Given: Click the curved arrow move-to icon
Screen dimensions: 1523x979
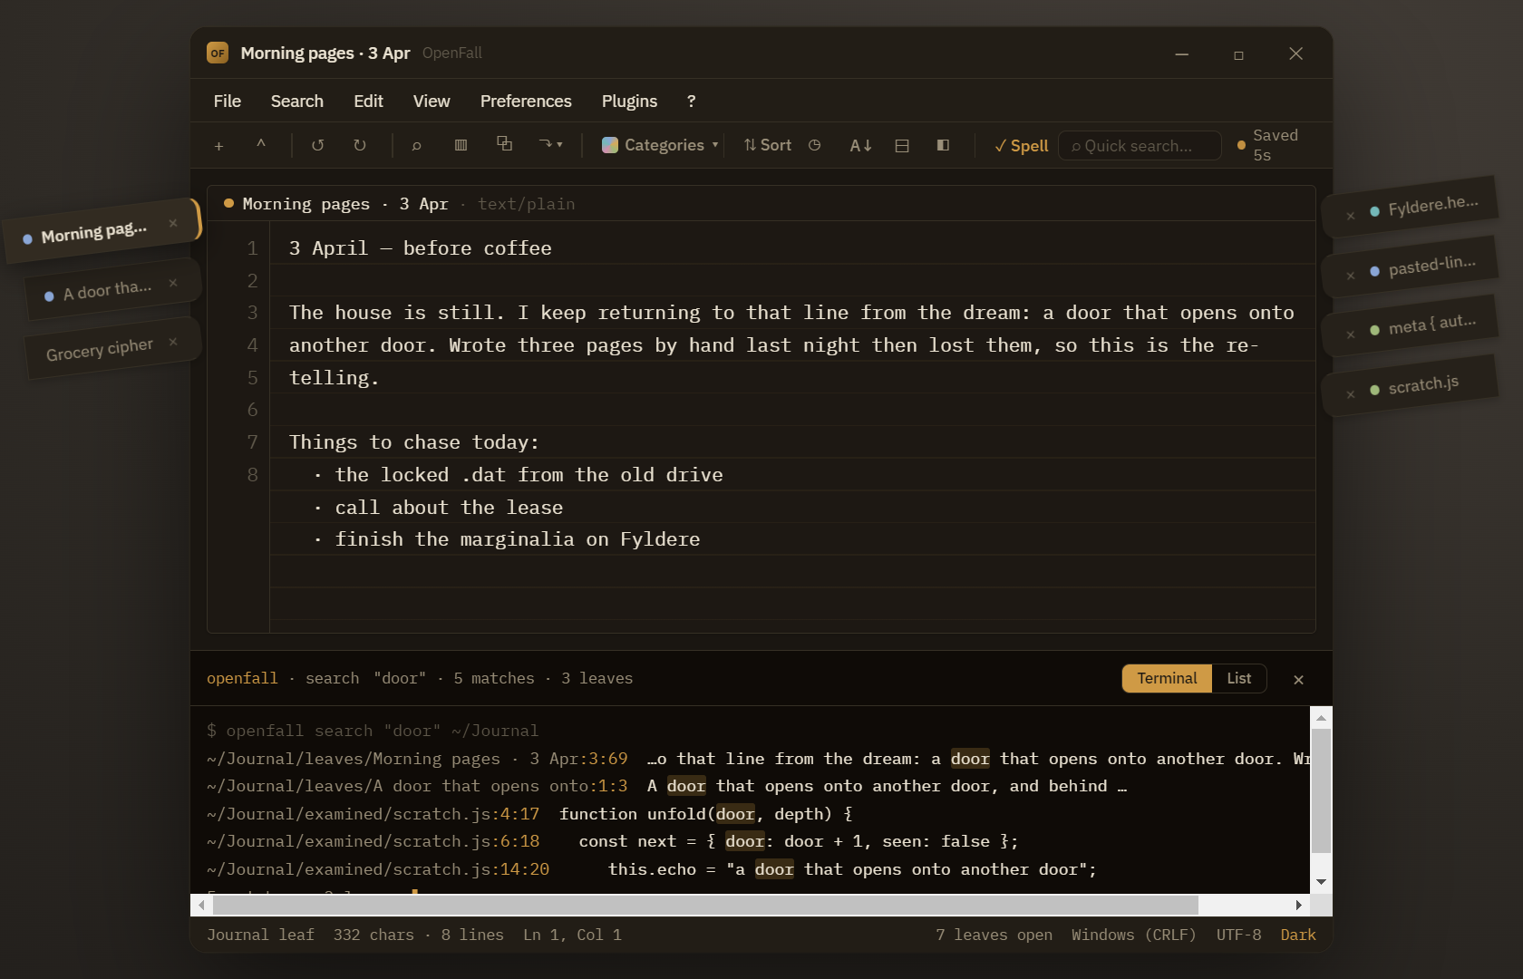Looking at the screenshot, I should click(x=545, y=144).
